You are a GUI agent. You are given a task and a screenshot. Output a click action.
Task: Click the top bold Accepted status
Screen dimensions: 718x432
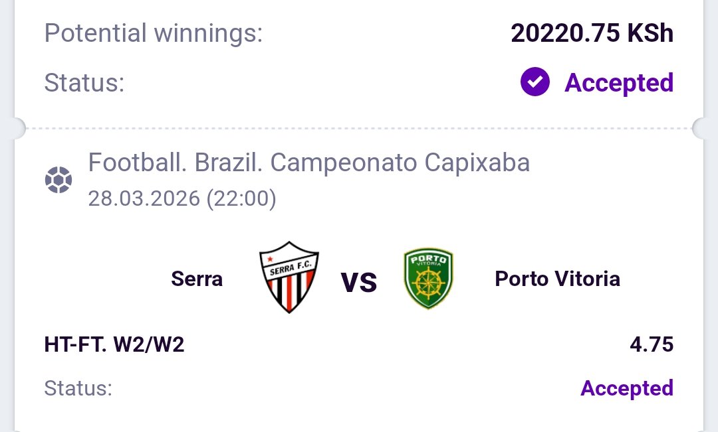click(x=619, y=83)
